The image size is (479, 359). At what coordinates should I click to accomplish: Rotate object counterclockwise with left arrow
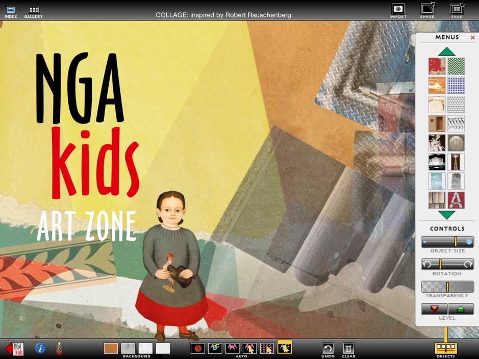pos(427,264)
